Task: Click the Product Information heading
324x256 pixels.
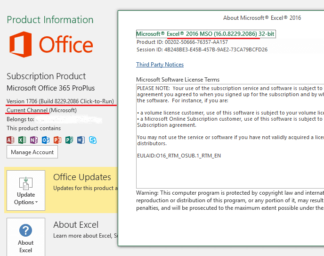Action: click(x=50, y=20)
